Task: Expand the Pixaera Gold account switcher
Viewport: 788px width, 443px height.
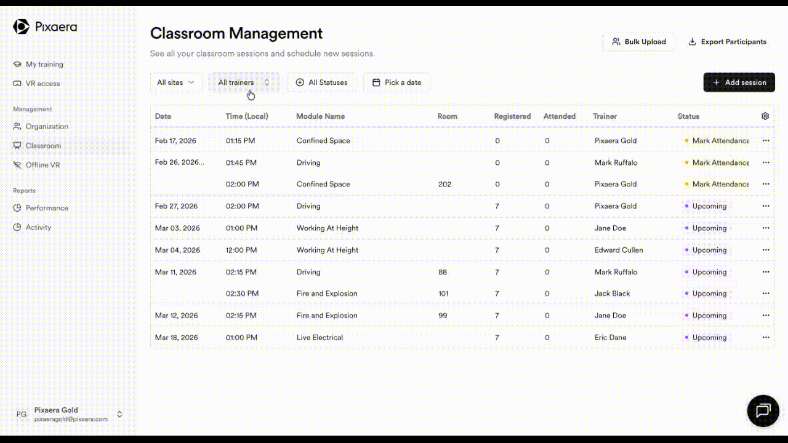Action: pyautogui.click(x=119, y=414)
